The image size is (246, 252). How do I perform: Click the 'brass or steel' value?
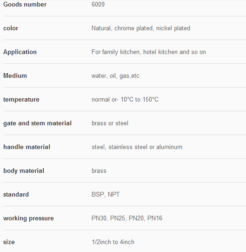click(x=110, y=123)
